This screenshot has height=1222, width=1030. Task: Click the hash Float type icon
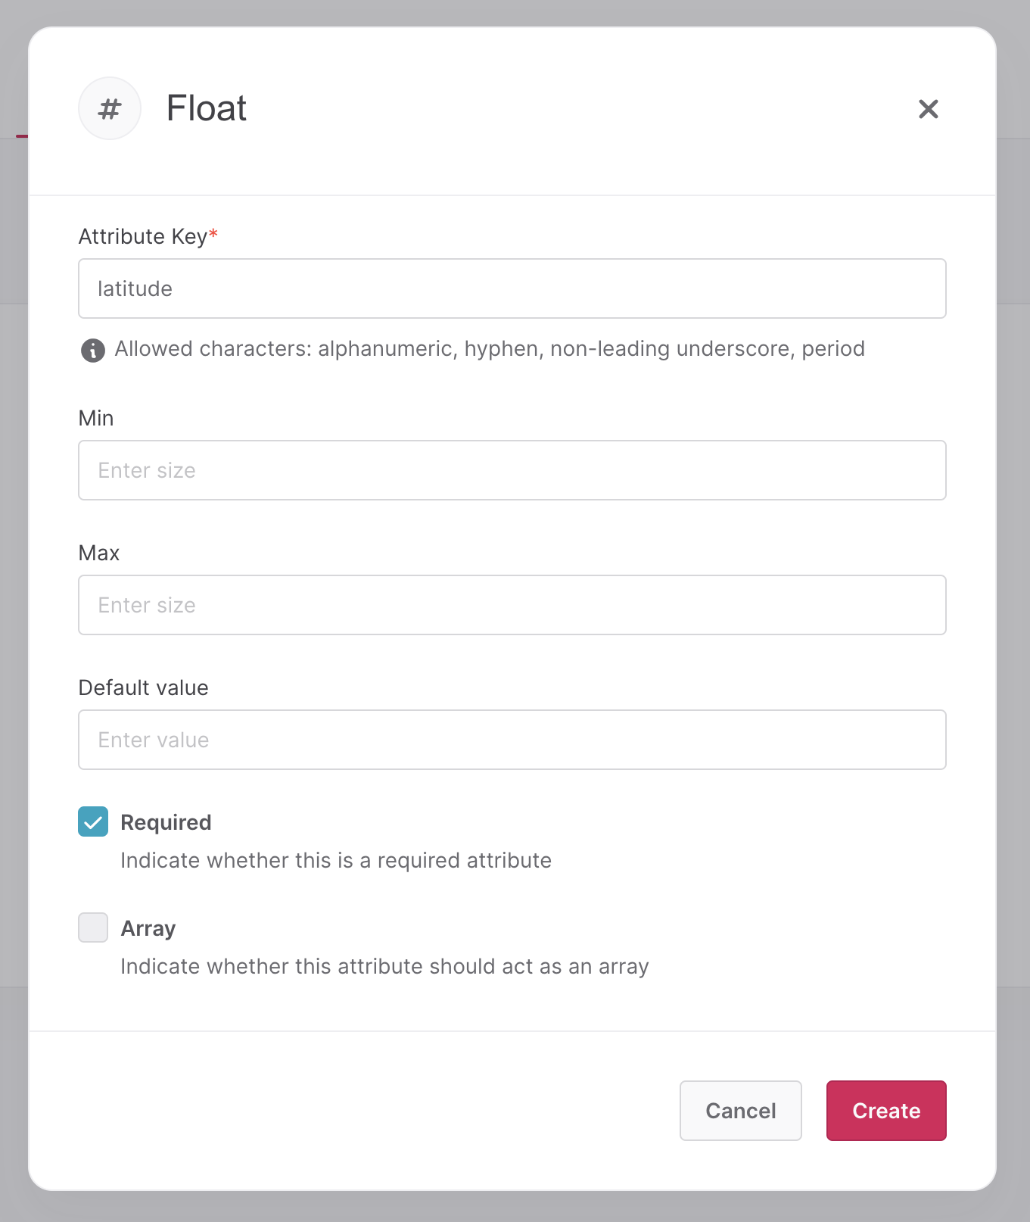(x=110, y=109)
